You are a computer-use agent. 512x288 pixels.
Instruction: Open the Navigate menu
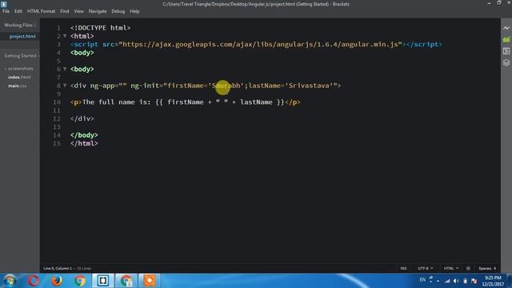98,11
